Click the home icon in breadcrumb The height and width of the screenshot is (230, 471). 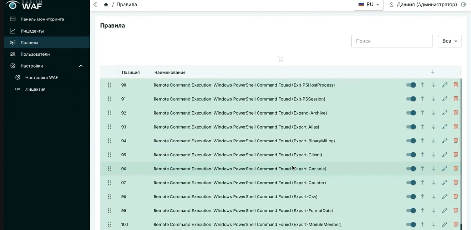106,5
